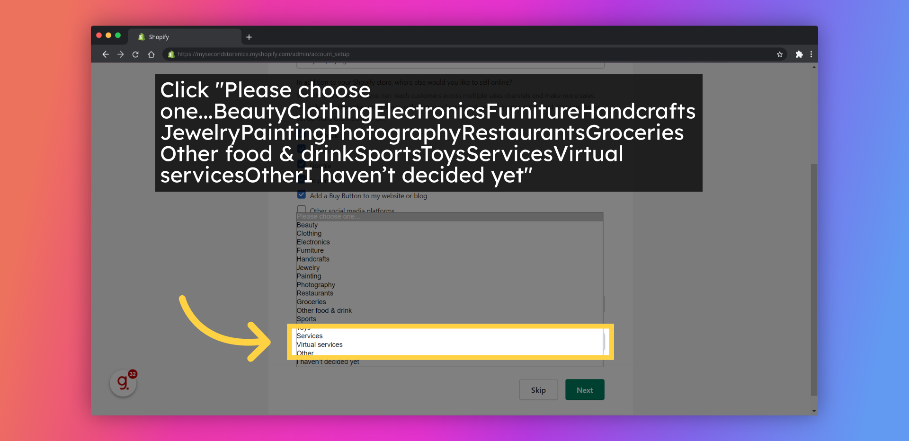Close the browser window with red button
The image size is (909, 441).
pyautogui.click(x=99, y=35)
